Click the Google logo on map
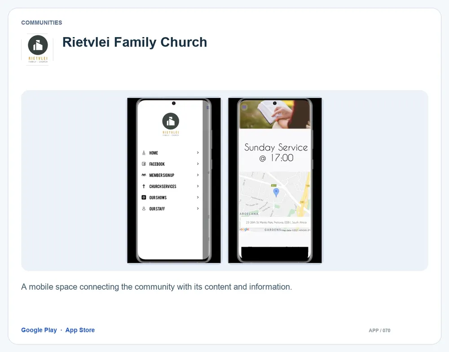449x352 pixels. click(244, 229)
